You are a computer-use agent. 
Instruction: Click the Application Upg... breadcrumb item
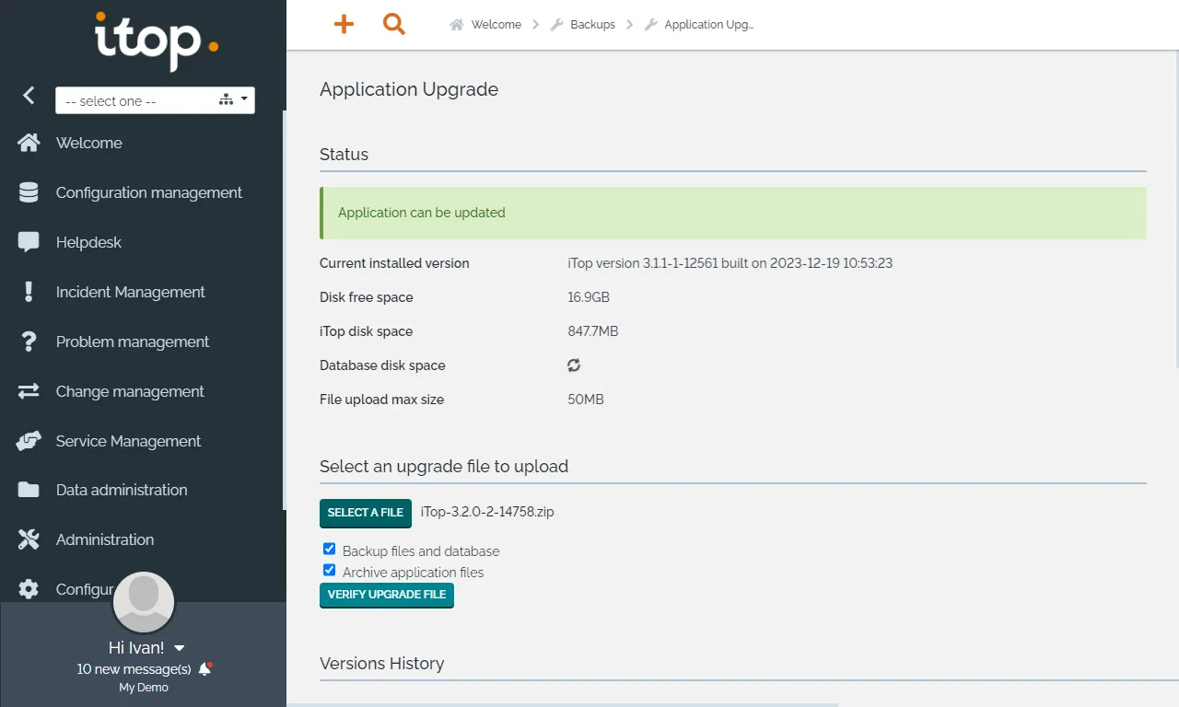click(x=709, y=25)
